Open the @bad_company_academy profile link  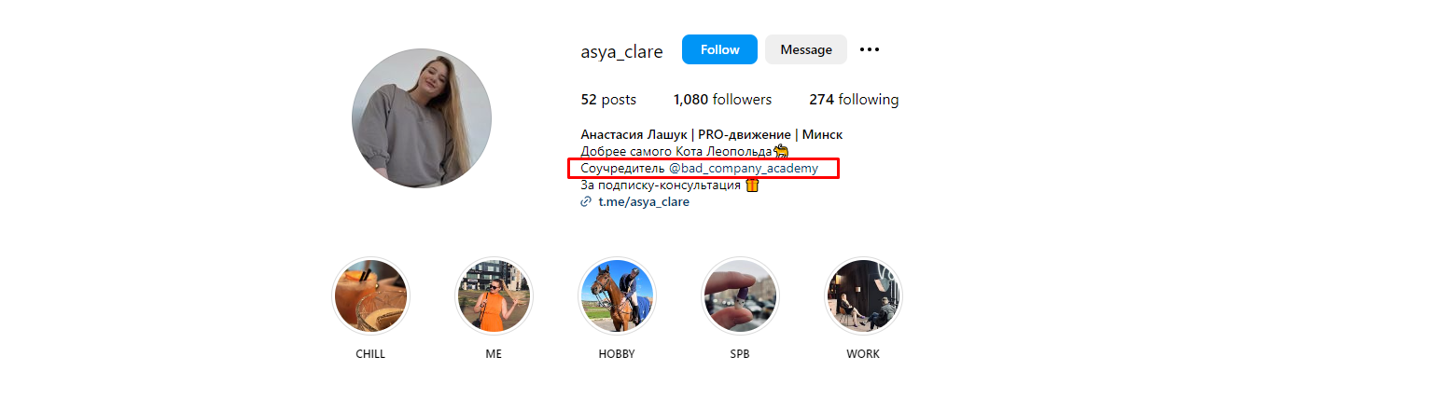pyautogui.click(x=743, y=169)
